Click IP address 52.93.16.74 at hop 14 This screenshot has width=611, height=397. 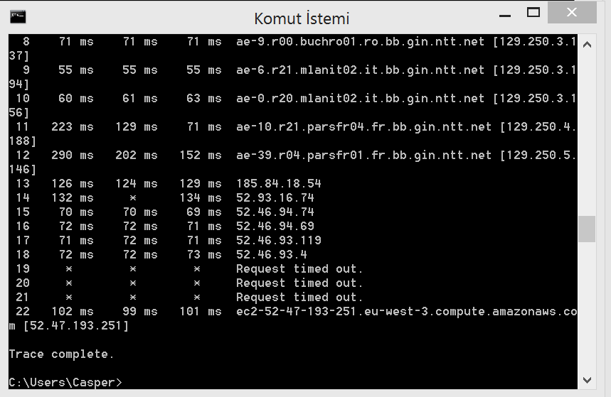pyautogui.click(x=275, y=197)
